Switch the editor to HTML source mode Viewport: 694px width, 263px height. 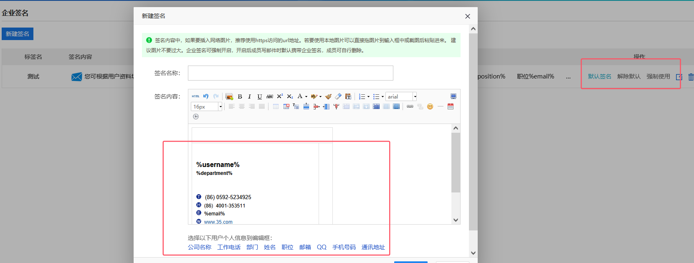pos(195,96)
